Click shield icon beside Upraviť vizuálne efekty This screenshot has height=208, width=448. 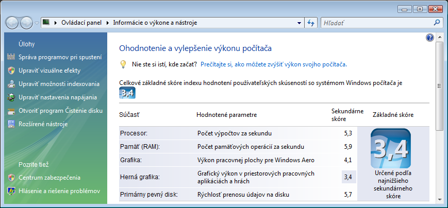11,71
